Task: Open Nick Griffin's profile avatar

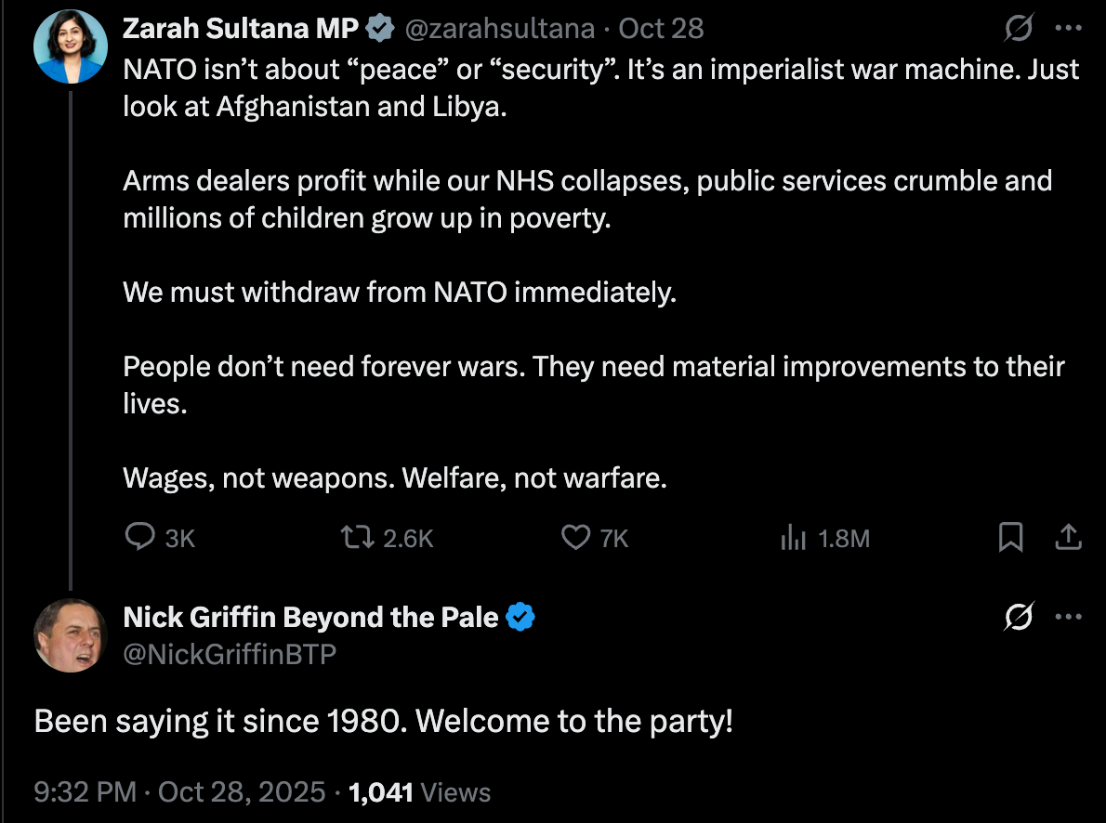Action: pos(71,635)
